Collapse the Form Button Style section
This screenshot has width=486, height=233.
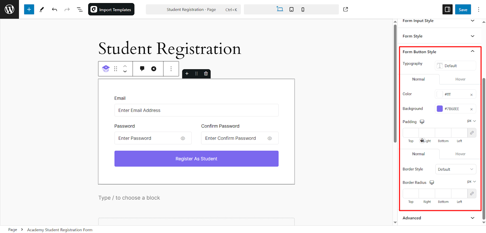(x=439, y=52)
